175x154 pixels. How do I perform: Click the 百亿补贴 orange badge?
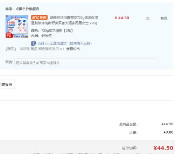click(39, 17)
